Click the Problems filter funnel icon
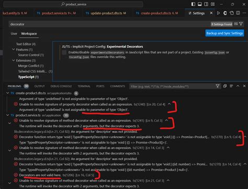 point(218,86)
